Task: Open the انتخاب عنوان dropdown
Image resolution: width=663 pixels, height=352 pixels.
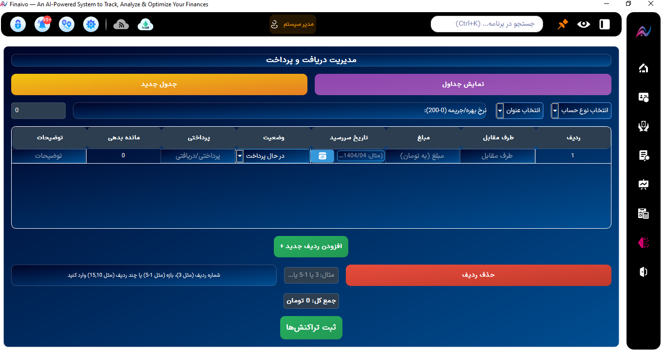Action: [x=520, y=111]
